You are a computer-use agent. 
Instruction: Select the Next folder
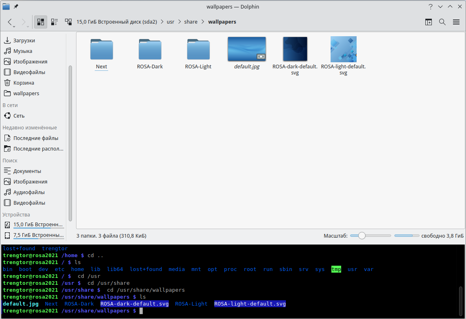[101, 54]
